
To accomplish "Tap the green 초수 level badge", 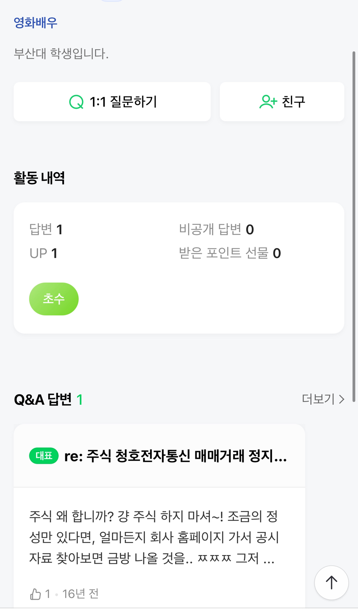I will [x=54, y=299].
